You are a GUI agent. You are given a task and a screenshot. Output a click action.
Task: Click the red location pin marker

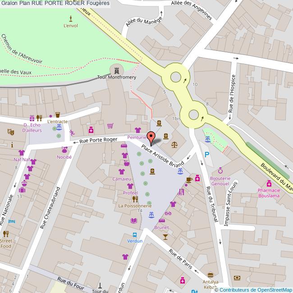coord(151,137)
